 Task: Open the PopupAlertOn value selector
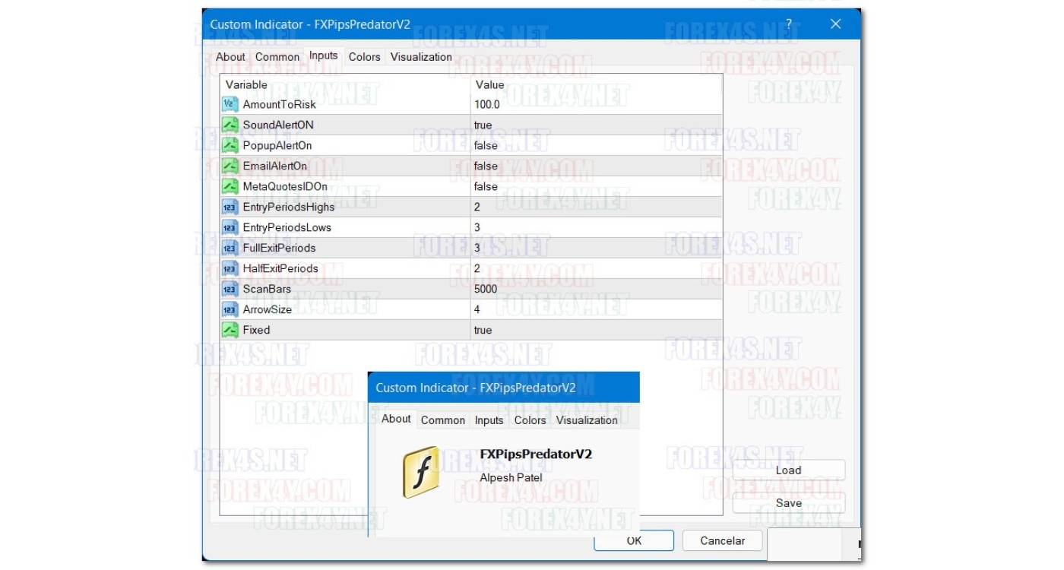pos(532,144)
